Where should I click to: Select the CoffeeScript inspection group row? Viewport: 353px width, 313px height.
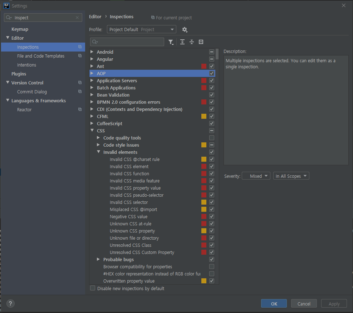pyautogui.click(x=152, y=124)
